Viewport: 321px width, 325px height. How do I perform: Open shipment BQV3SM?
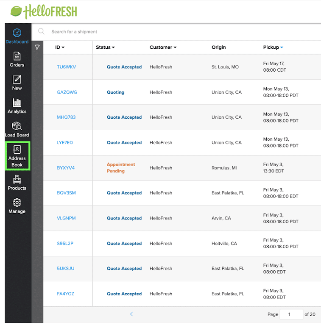66,193
